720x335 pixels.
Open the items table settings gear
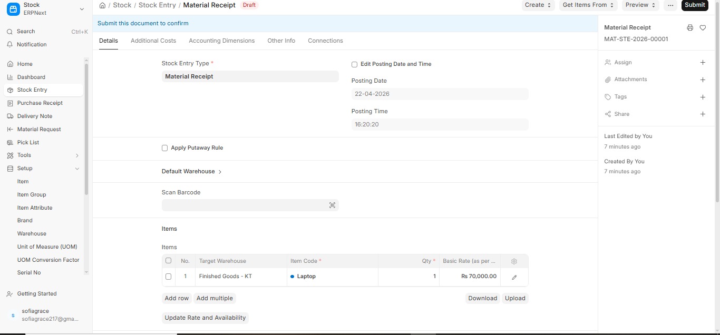pyautogui.click(x=514, y=261)
